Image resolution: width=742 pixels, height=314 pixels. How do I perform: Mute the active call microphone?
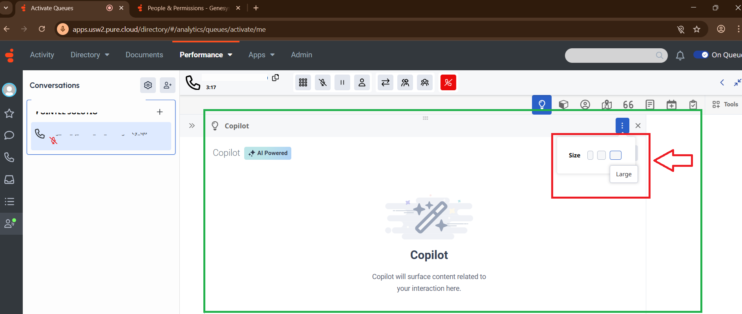click(x=323, y=82)
